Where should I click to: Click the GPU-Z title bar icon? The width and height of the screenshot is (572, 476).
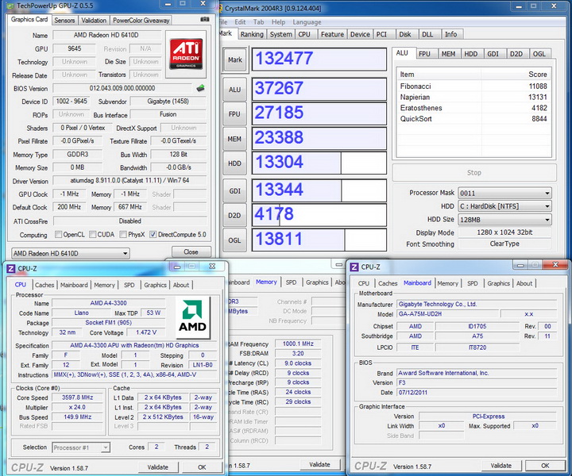pos(10,6)
